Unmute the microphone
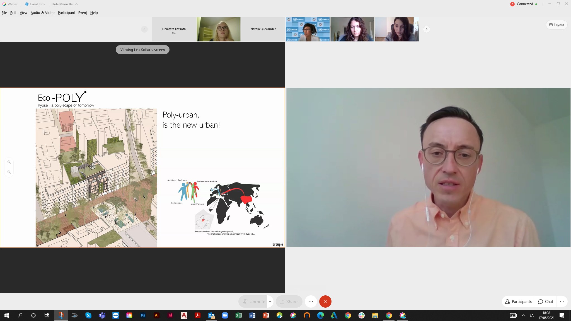Screen dimensions: 571x321 (x=253, y=301)
